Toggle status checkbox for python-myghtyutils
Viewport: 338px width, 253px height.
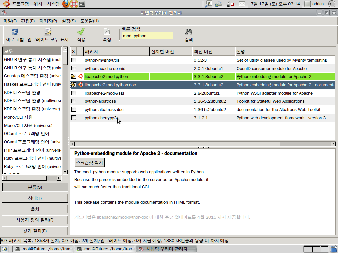click(74, 60)
